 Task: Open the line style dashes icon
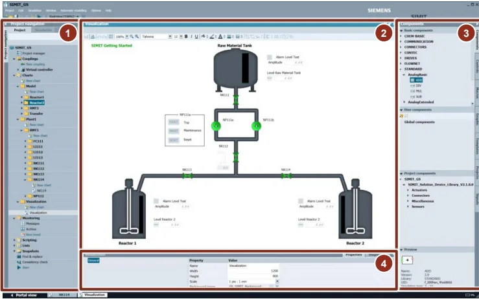click(237, 37)
